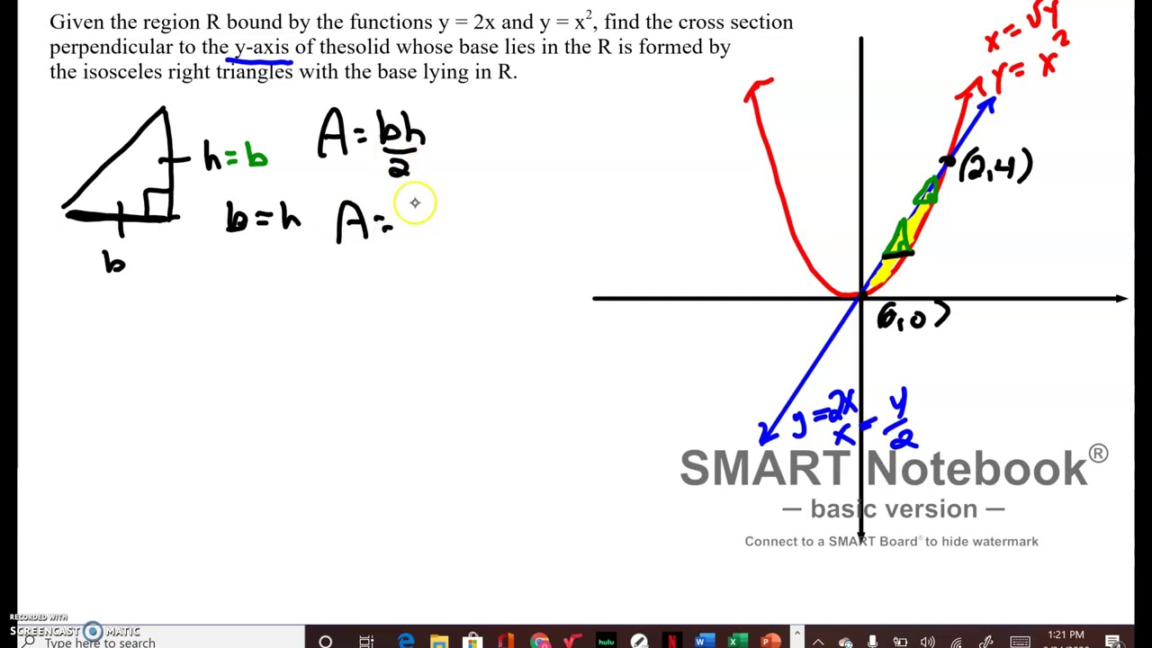1152x648 pixels.
Task: Open the volume control in the tray
Action: (927, 642)
